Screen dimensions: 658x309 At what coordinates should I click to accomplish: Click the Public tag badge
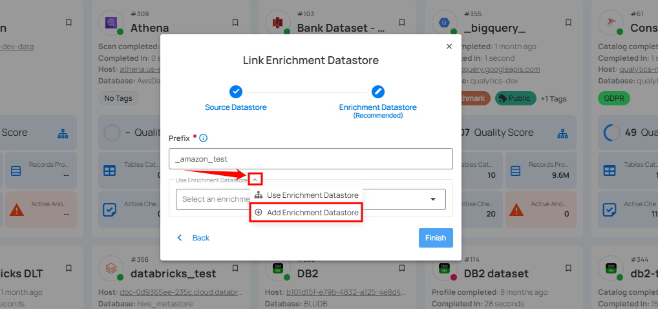point(516,99)
